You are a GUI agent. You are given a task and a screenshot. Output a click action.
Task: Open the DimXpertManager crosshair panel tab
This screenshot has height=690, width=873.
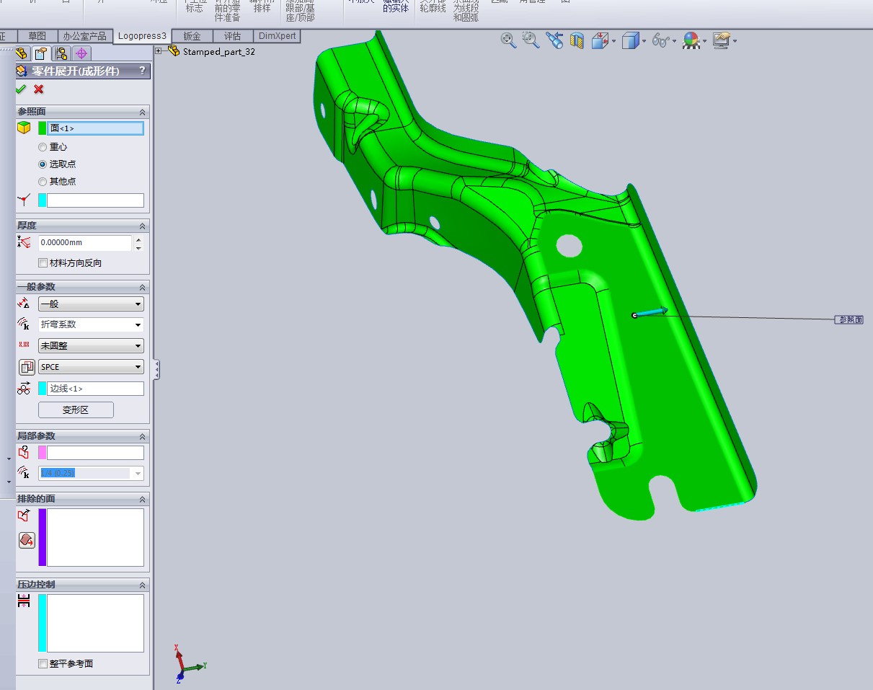pos(81,53)
